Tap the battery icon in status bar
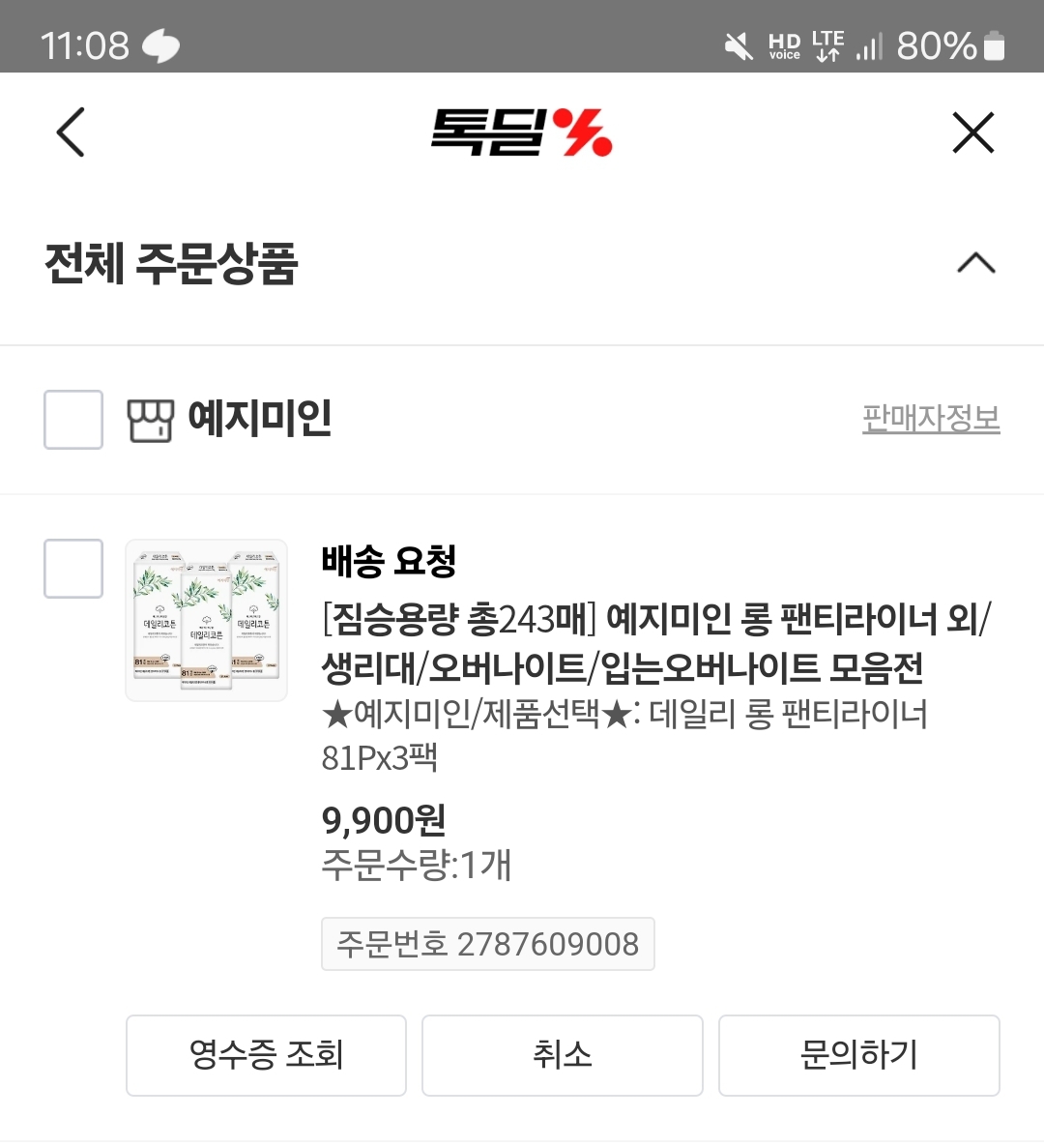Viewport: 1044px width, 1147px height. point(994,45)
